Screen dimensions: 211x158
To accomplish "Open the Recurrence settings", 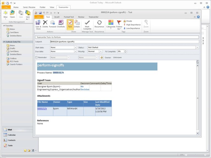I will tap(99, 24).
